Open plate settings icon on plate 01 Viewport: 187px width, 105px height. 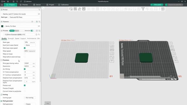112,57
